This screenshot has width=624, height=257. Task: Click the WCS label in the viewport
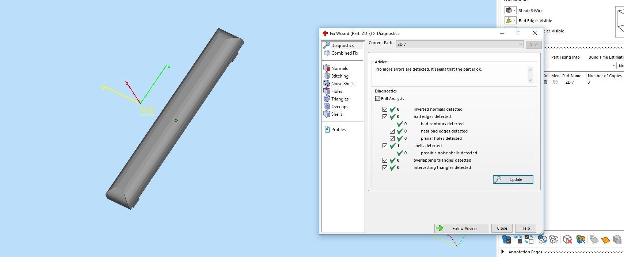tap(147, 111)
